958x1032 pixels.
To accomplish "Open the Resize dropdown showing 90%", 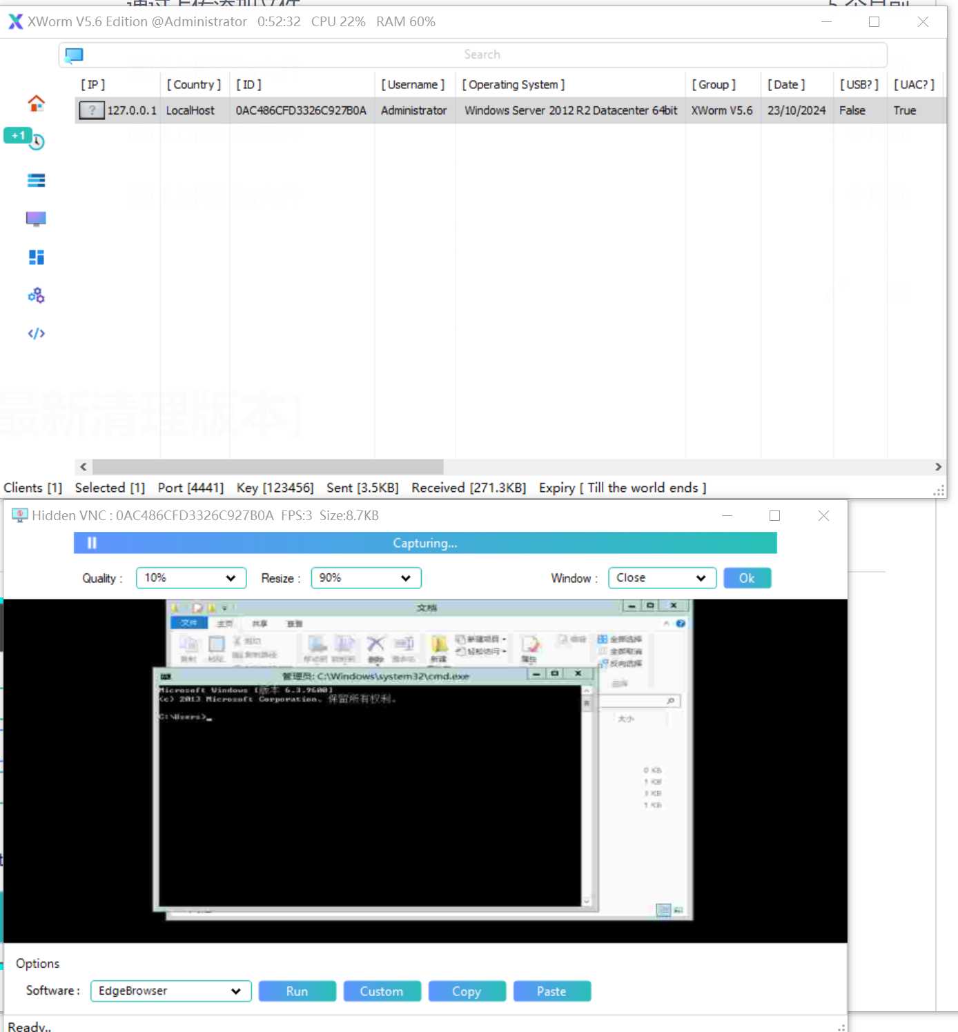I will click(366, 578).
